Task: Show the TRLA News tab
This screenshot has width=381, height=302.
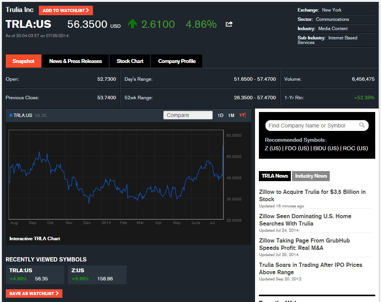Action: 275,176
